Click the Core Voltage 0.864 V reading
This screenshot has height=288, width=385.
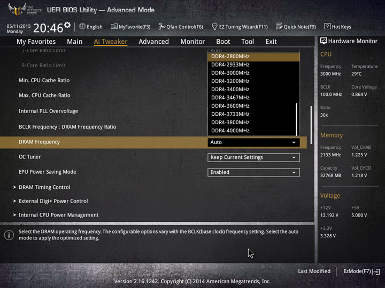click(x=359, y=94)
